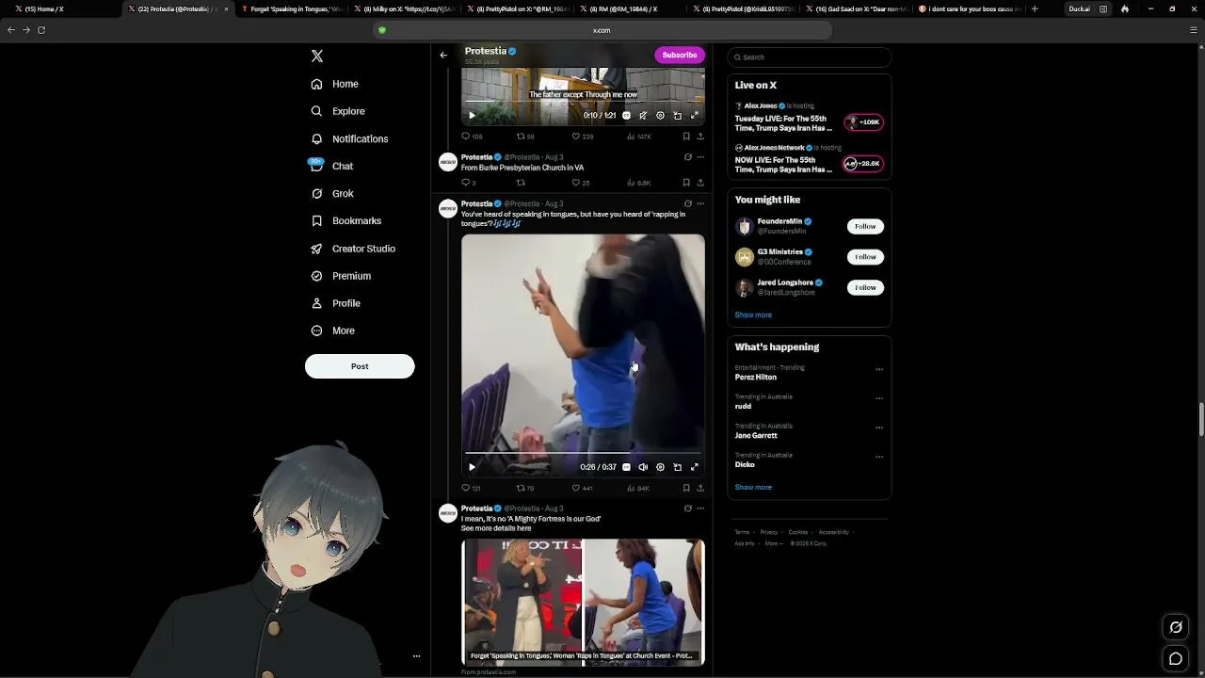
Task: Switch to the 'Home / X' browser tab
Action: point(61,9)
